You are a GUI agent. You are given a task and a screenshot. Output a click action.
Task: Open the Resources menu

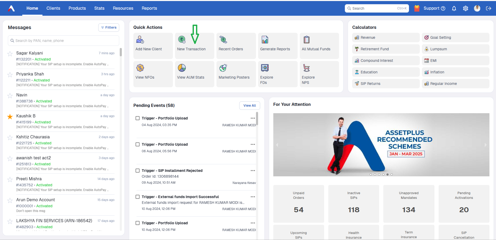123,8
